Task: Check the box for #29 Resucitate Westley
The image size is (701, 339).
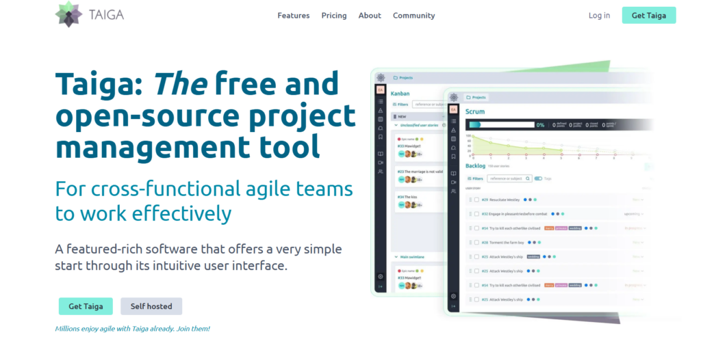Action: tap(476, 200)
